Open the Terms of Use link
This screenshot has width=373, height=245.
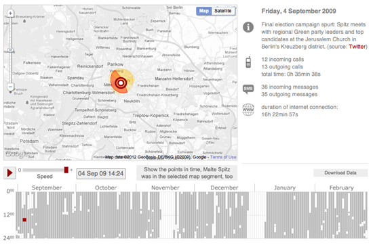click(223, 157)
